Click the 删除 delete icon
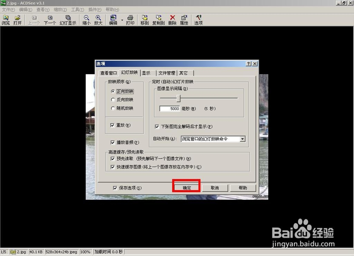 172,20
